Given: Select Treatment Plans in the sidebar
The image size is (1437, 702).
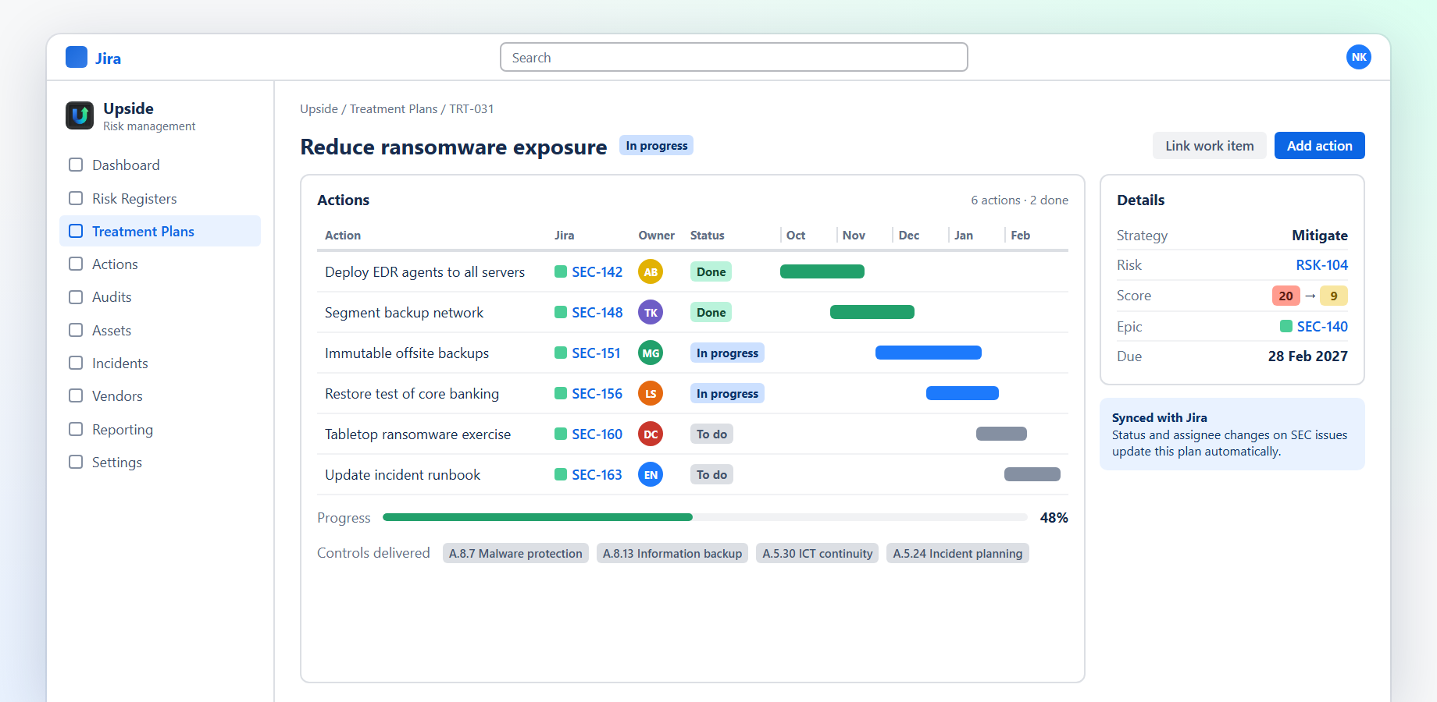Looking at the screenshot, I should [x=160, y=231].
